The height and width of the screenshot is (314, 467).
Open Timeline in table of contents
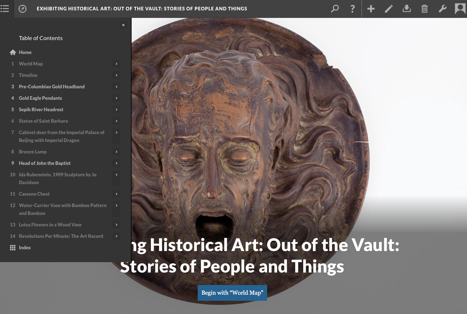click(28, 75)
